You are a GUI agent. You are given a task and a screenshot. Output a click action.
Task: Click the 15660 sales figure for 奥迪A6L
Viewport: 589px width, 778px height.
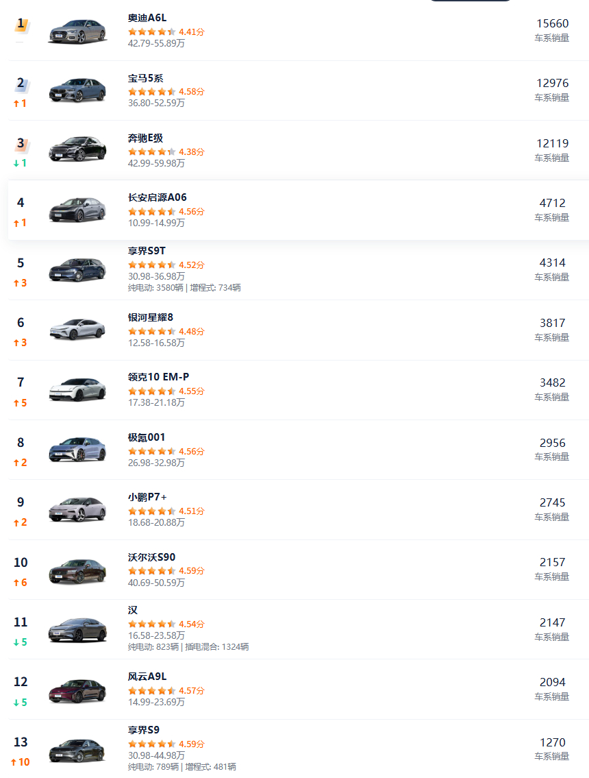(552, 24)
